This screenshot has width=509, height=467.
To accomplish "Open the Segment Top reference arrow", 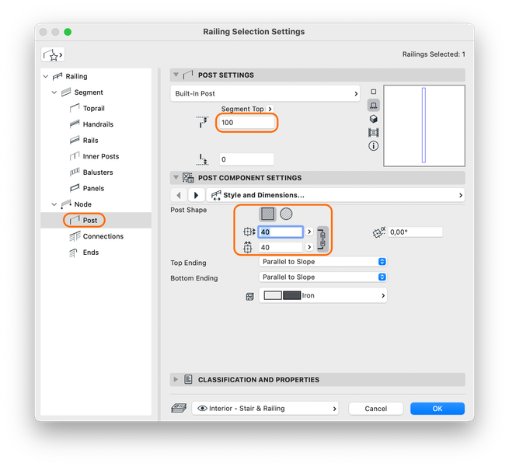I will click(x=270, y=109).
